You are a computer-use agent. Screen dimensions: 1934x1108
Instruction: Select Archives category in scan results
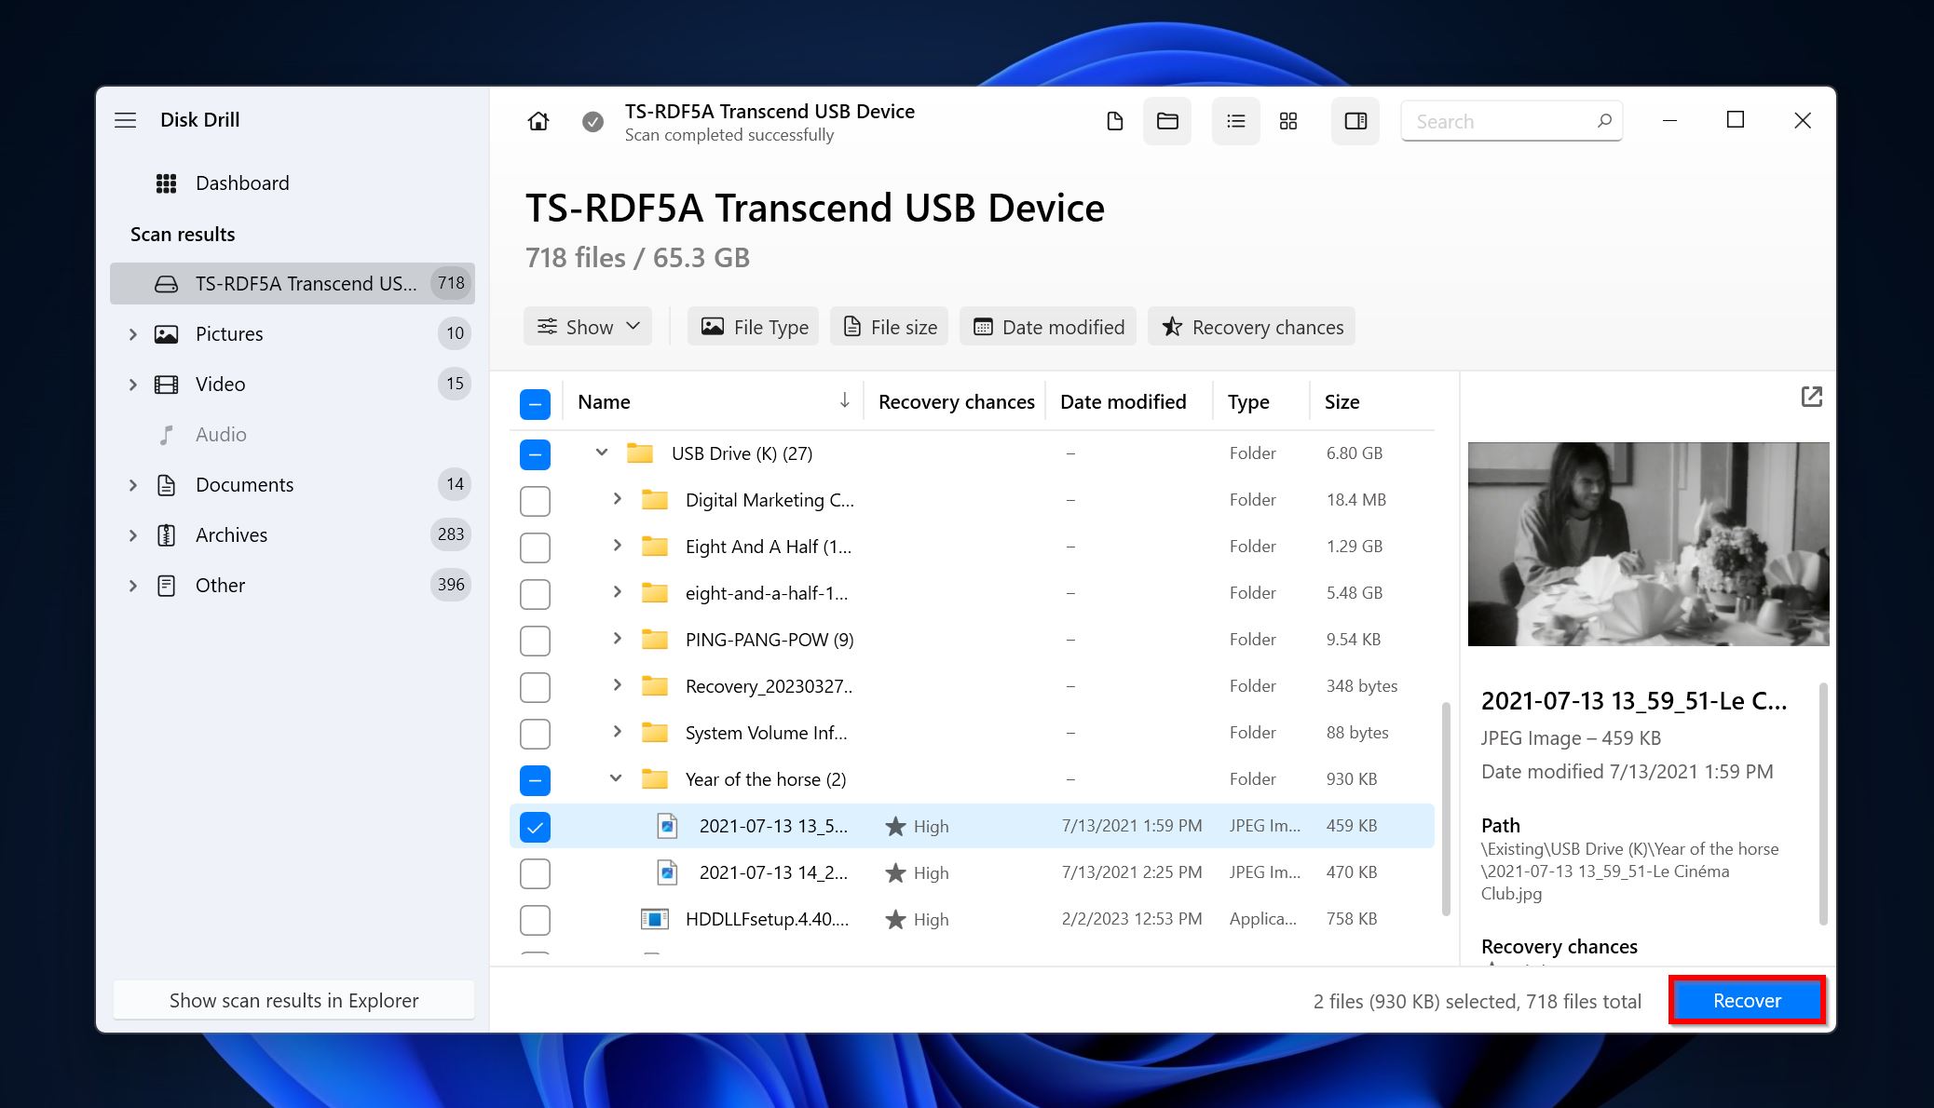click(231, 534)
